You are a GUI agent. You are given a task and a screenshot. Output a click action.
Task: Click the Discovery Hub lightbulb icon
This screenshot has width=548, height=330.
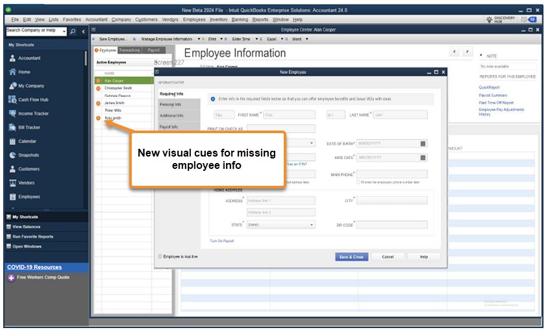(489, 19)
